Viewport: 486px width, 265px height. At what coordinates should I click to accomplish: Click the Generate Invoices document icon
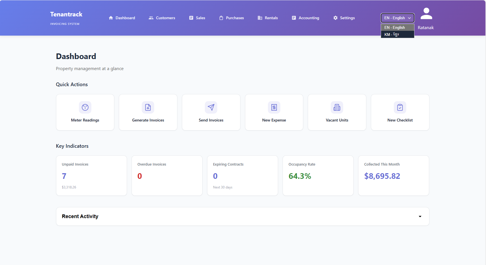tap(148, 107)
